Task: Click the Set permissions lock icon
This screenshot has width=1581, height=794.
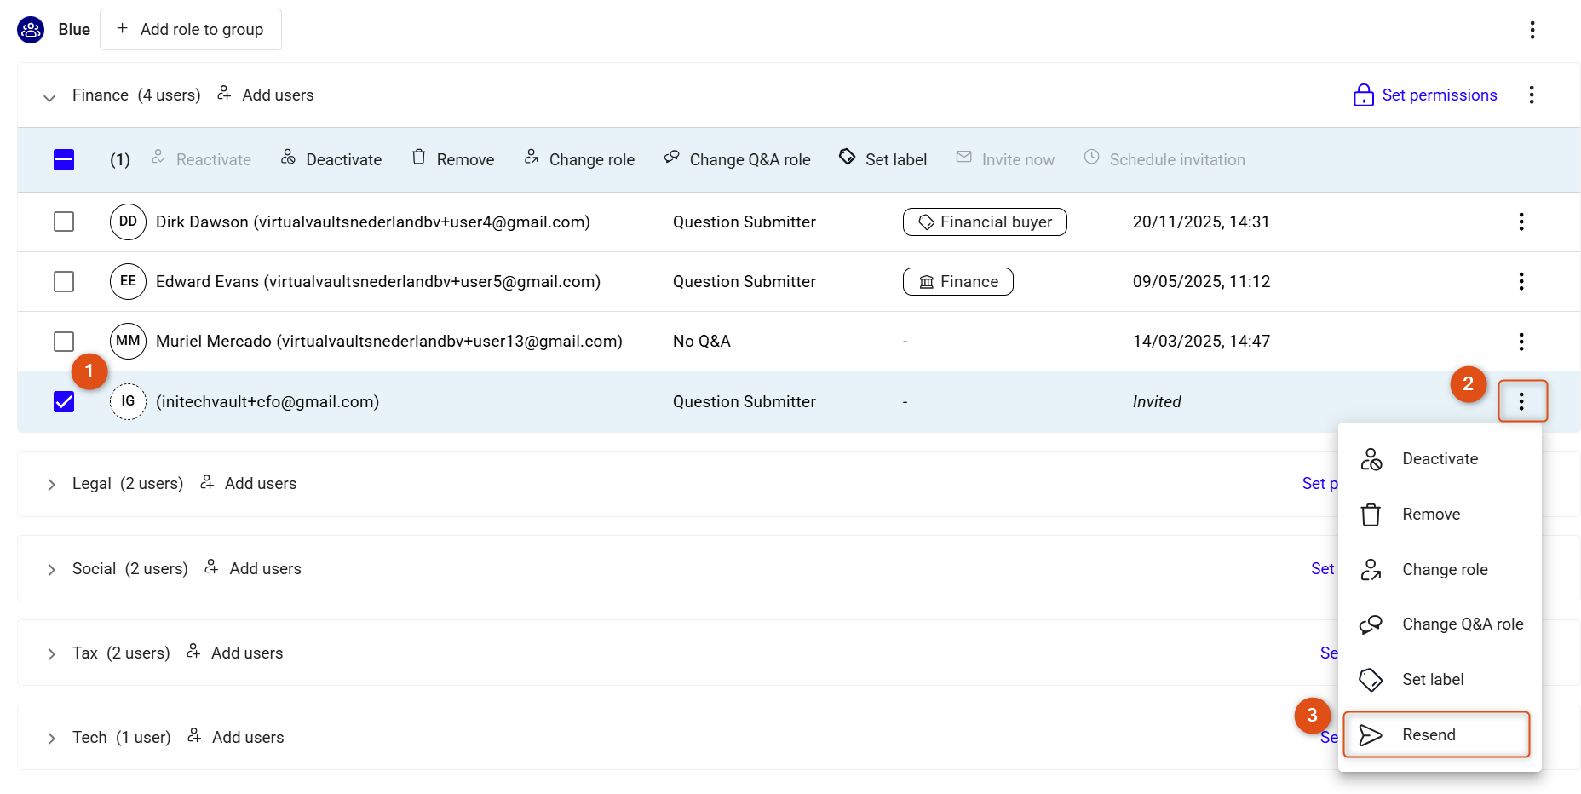Action: [1363, 95]
